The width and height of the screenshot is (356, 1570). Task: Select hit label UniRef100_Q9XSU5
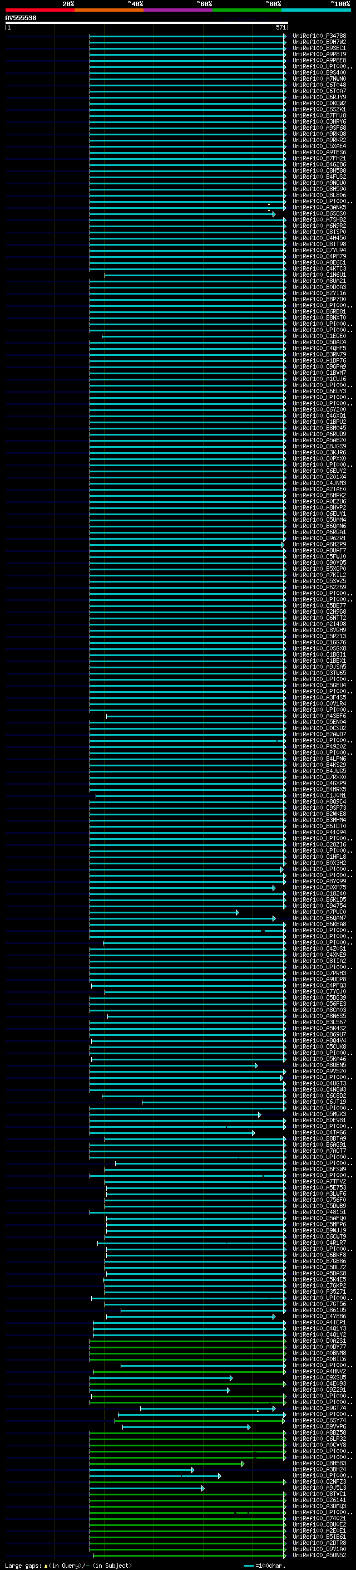tap(319, 1377)
